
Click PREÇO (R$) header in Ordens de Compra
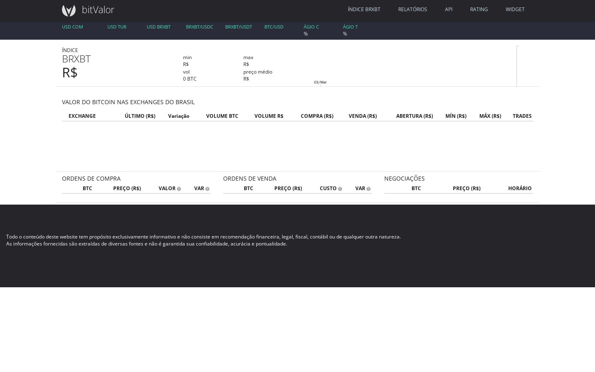click(x=127, y=188)
